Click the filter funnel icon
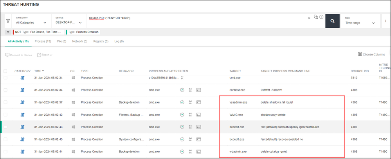This screenshot has width=391, height=159. (8, 21)
